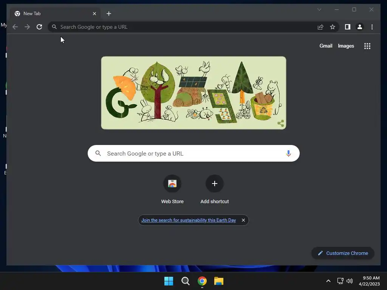Screen dimensions: 387x290
Task: Open the Chrome three-dot menu
Action: (372, 27)
